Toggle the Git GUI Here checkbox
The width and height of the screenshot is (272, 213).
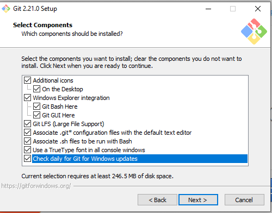[x=36, y=115]
